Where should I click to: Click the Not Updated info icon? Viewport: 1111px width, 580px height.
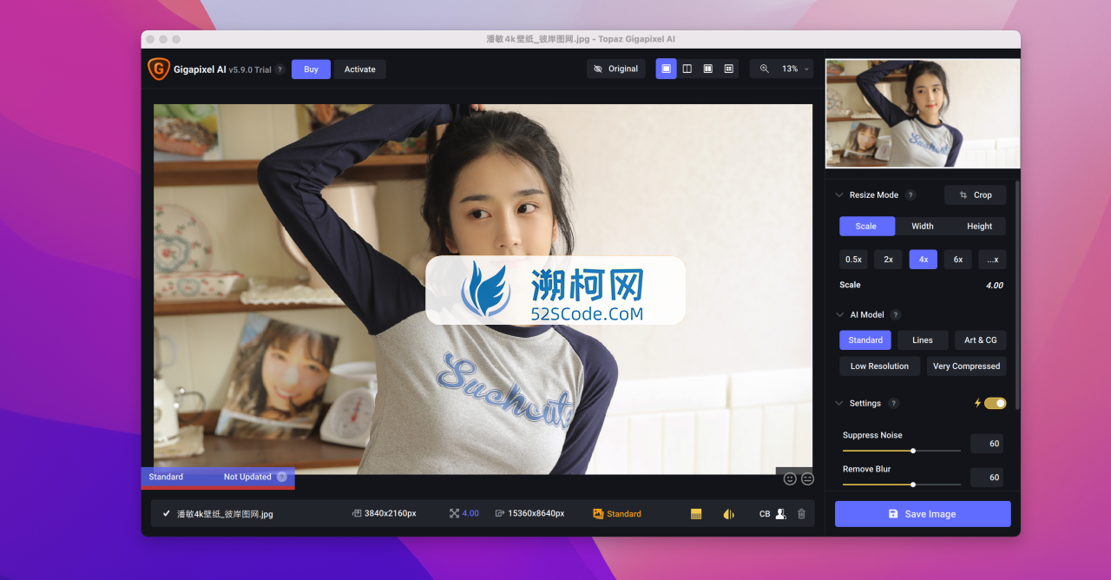[x=281, y=477]
